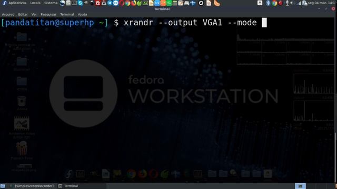This screenshot has width=337, height=189.
Task: Launch Chrome from the top panel launchers
Action: 127,3
